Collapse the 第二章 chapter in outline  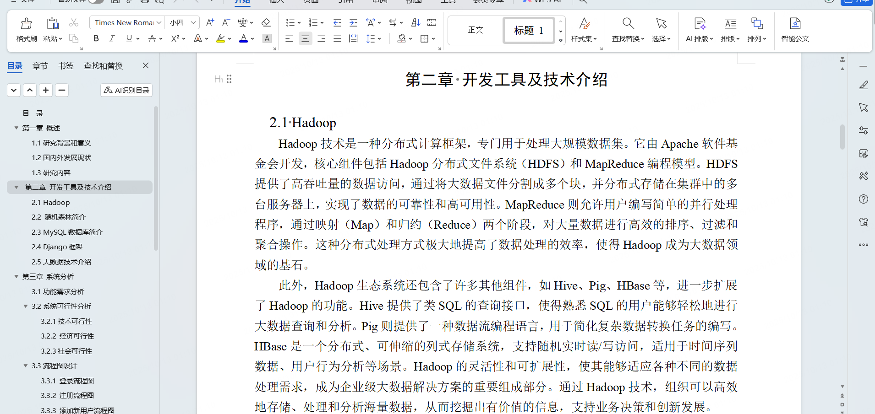coord(16,187)
